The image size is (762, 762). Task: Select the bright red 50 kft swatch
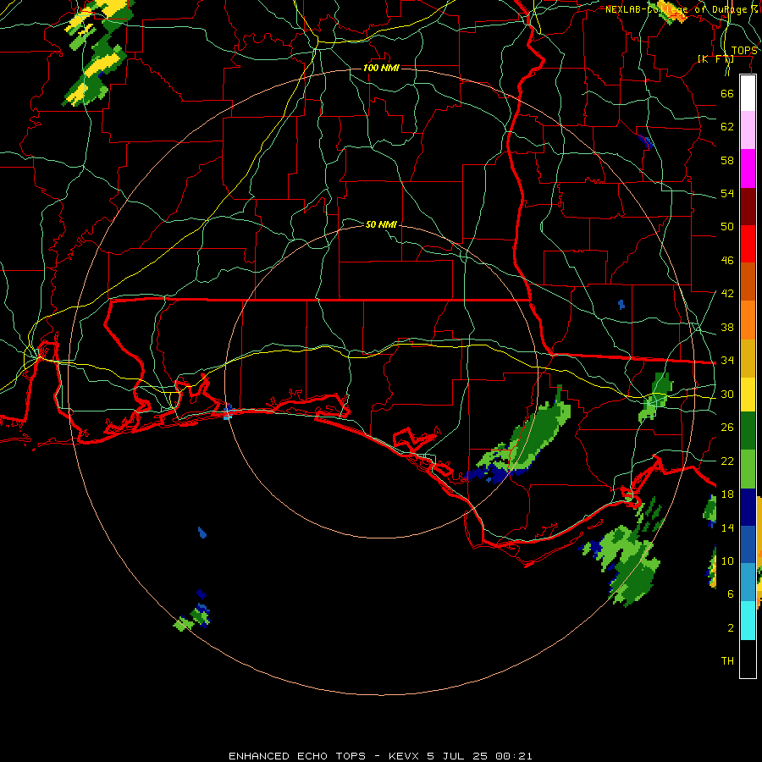click(748, 244)
